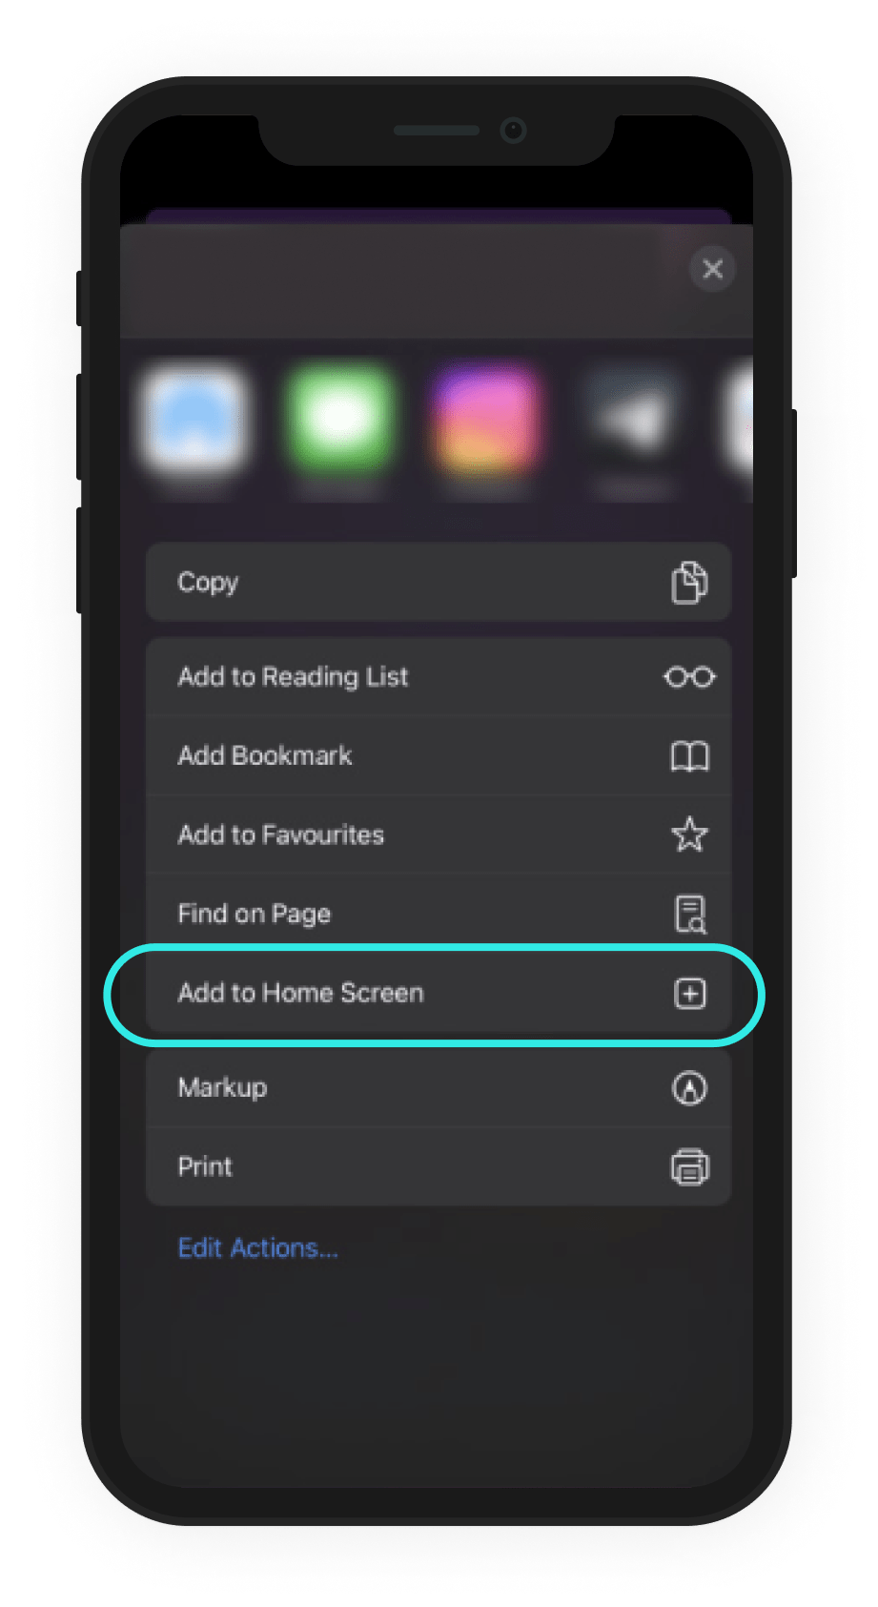Viewport: 878px width, 1607px height.
Task: Share to the blurred blue app
Action: [195, 419]
